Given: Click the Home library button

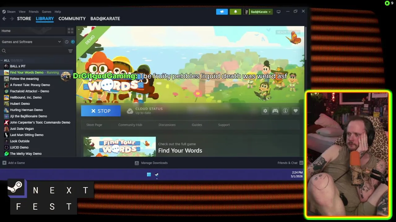Looking at the screenshot, I should pyautogui.click(x=32, y=31).
